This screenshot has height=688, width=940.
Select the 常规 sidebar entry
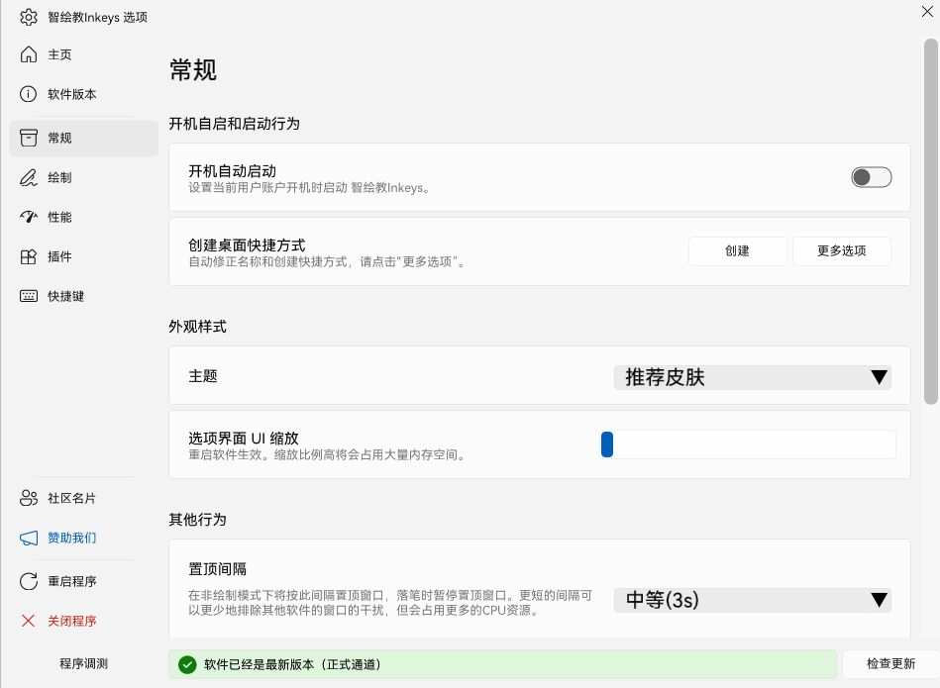[x=84, y=138]
